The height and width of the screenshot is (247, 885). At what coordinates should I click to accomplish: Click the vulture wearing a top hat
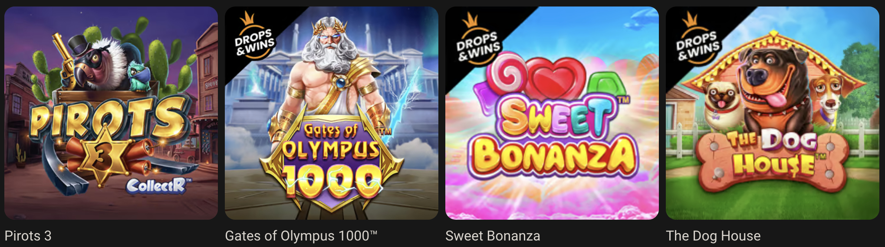pos(98,63)
